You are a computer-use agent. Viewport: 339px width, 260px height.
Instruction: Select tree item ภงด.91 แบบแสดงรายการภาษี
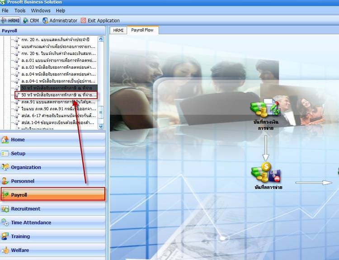click(58, 102)
